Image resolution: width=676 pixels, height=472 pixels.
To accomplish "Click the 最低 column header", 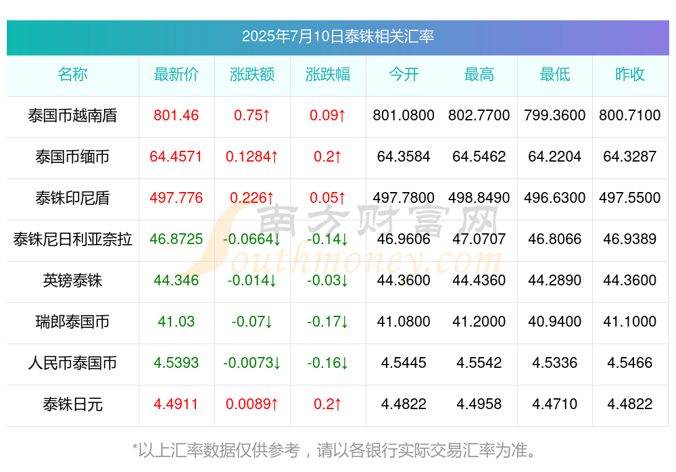I will coord(555,74).
